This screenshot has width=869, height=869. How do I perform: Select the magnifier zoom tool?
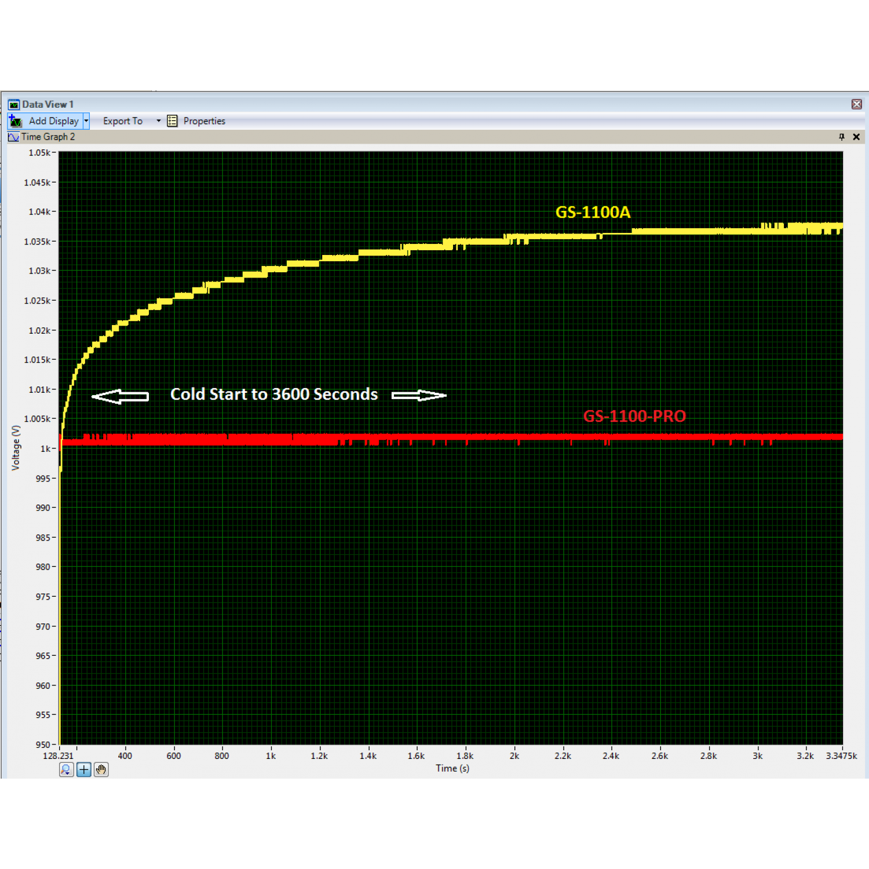tap(66, 769)
